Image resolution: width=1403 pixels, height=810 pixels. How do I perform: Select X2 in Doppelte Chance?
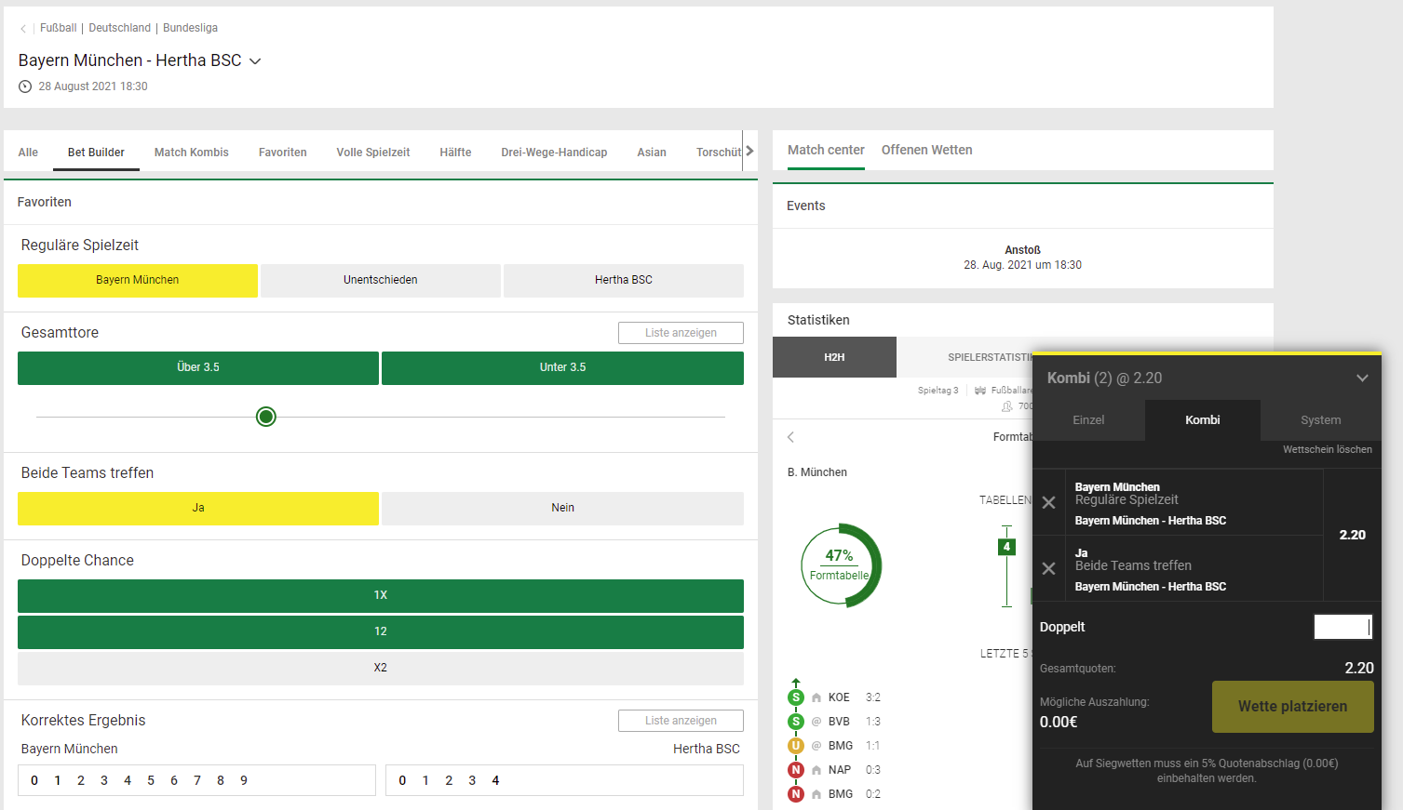click(x=381, y=668)
